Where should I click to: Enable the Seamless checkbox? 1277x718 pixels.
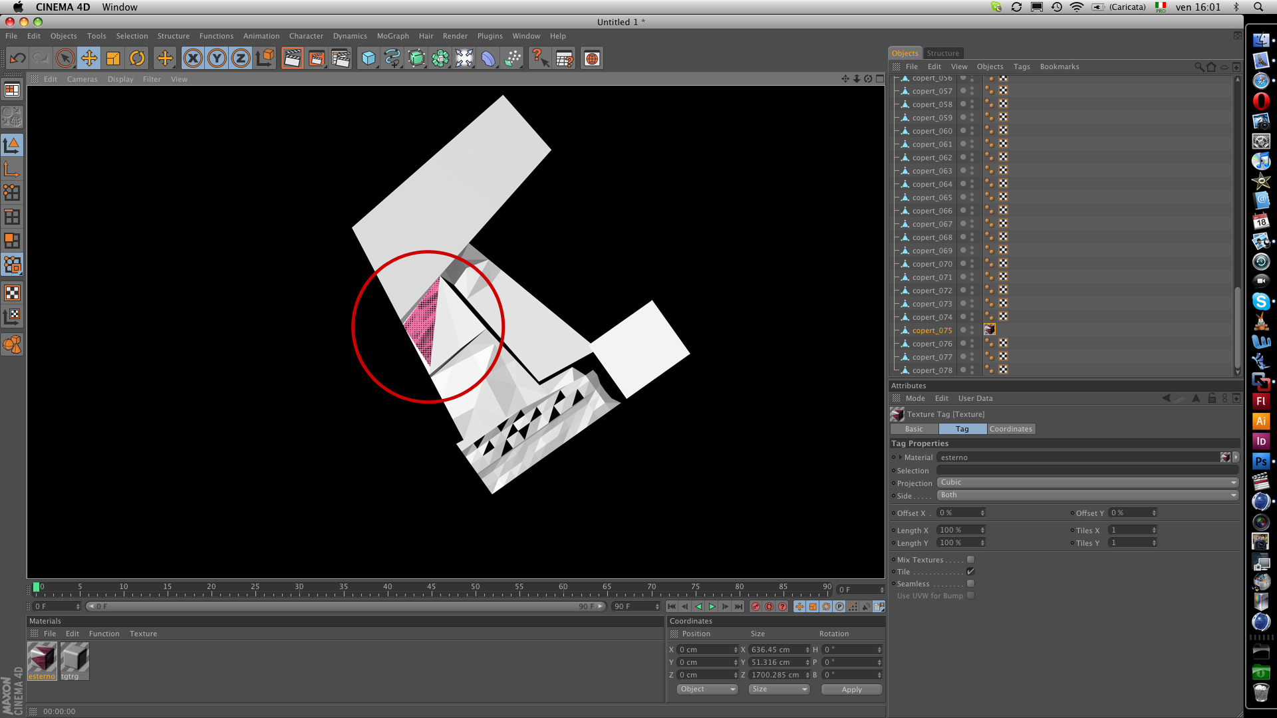[970, 584]
